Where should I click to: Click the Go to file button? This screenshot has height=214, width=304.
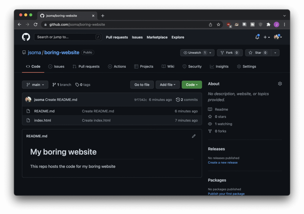click(x=142, y=85)
